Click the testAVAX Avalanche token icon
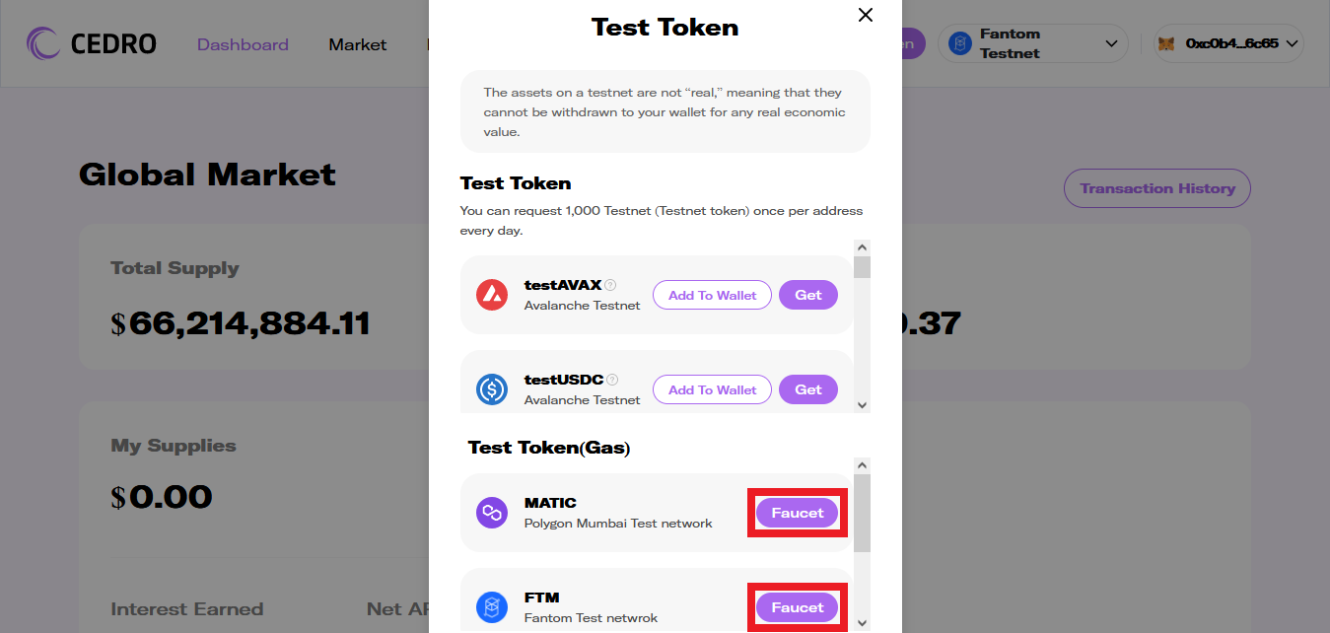Viewport: 1330px width, 633px height. coord(492,295)
